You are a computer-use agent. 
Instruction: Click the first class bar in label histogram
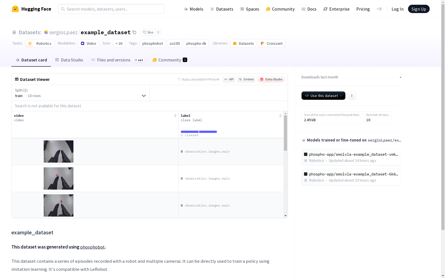click(190, 132)
